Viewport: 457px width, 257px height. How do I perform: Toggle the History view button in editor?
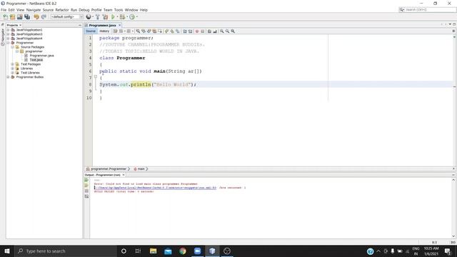[104, 31]
